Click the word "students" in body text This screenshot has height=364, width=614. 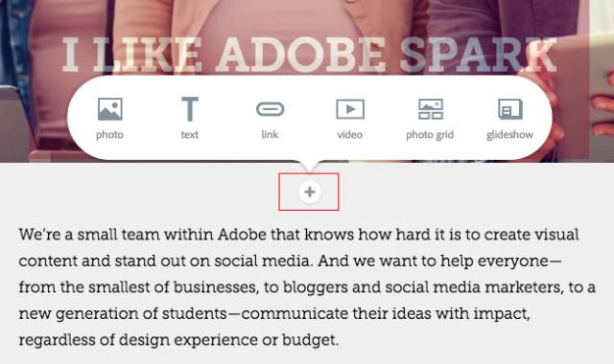(195, 313)
